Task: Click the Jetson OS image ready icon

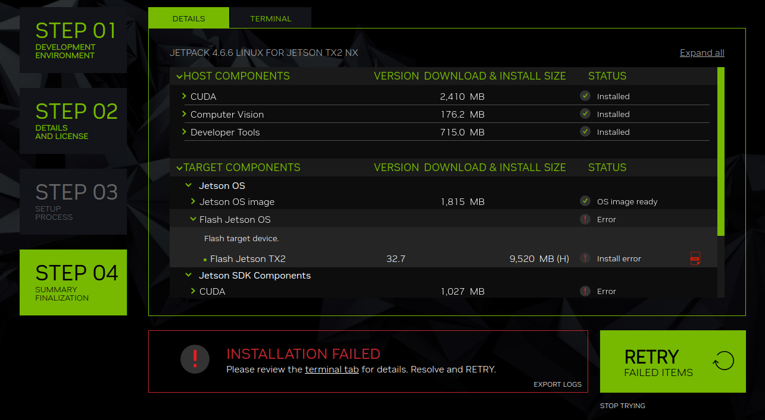Action: pyautogui.click(x=585, y=201)
